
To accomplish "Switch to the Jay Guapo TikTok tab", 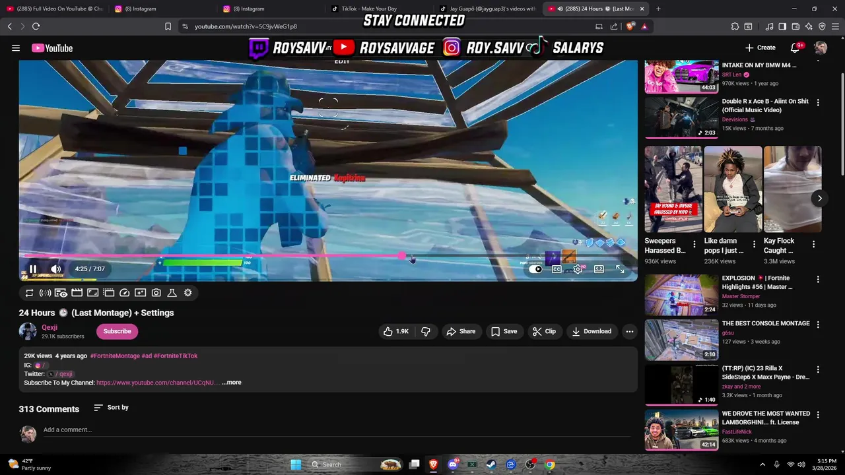I will tap(489, 9).
